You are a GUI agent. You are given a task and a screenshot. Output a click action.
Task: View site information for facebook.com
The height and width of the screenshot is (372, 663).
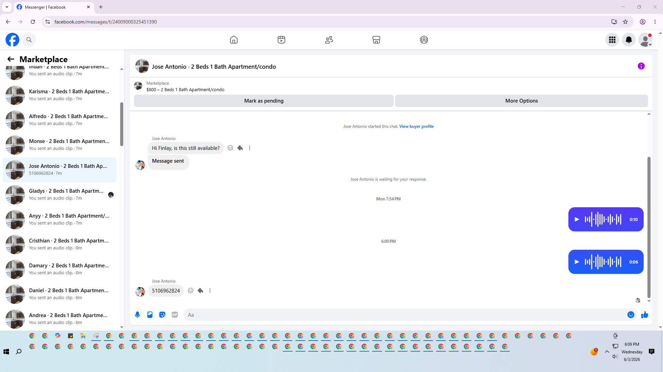[48, 22]
